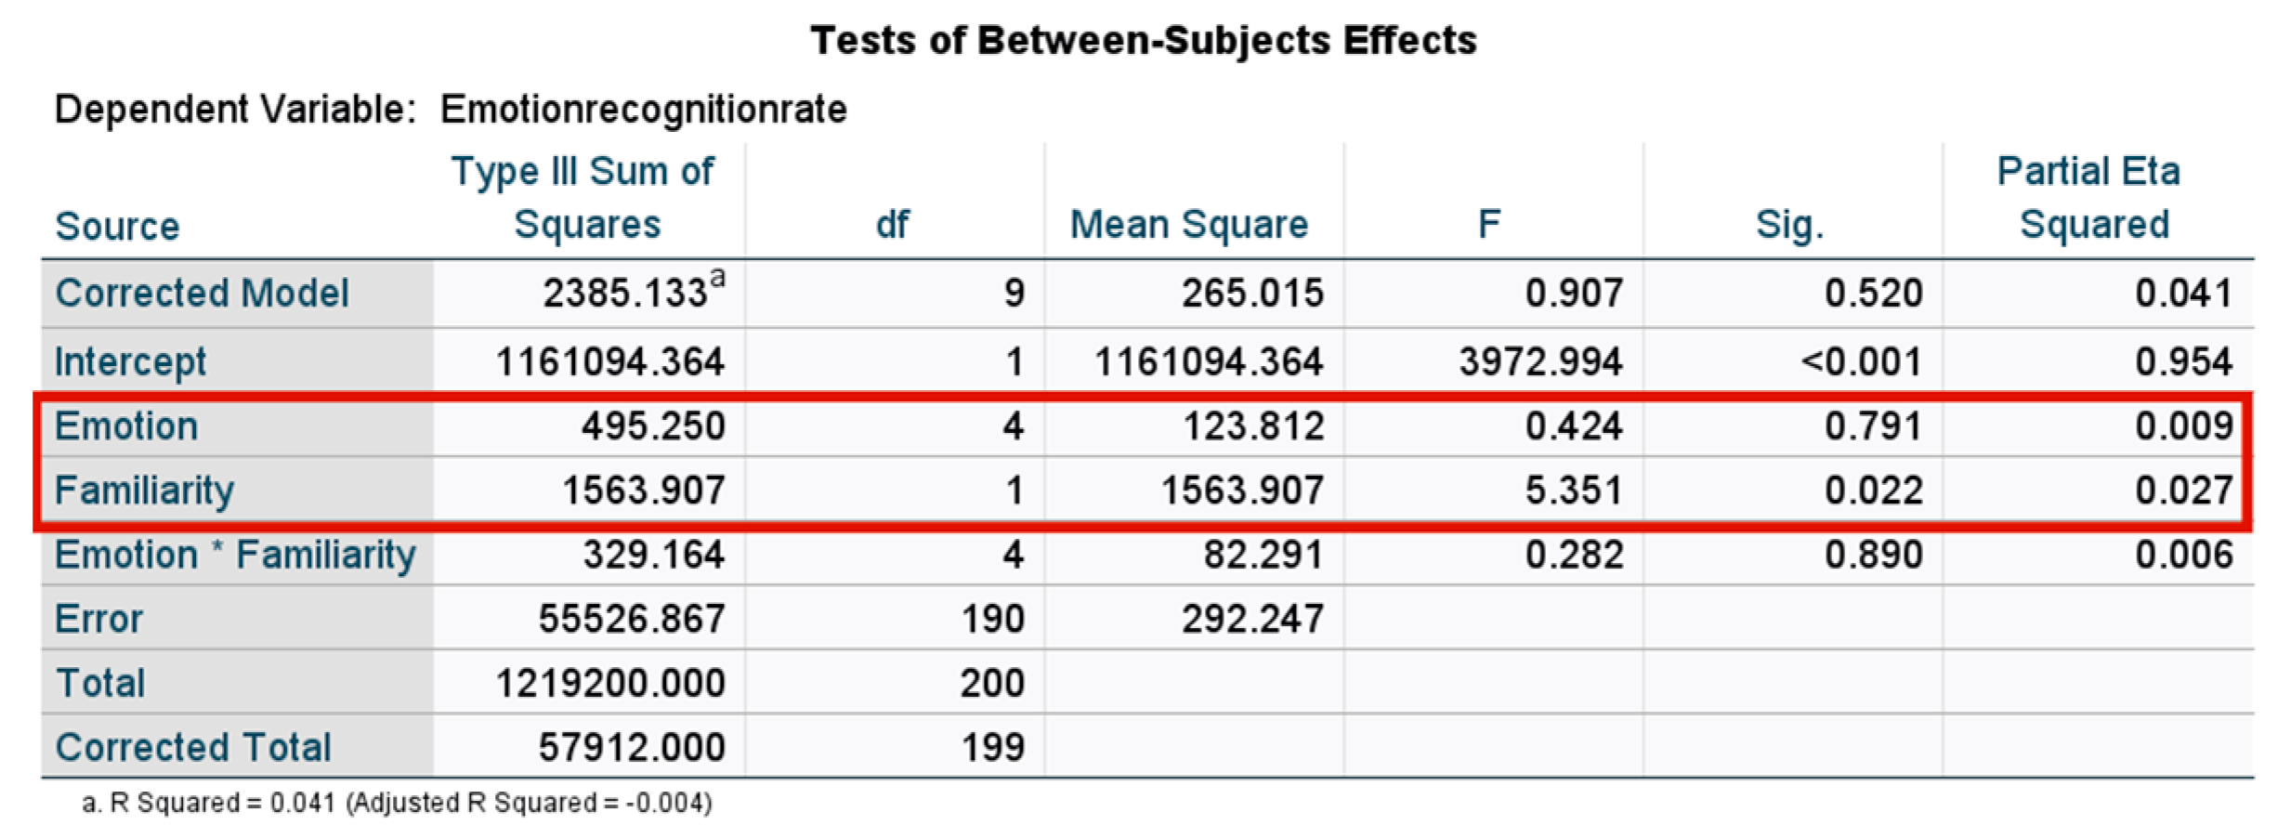Click the 'Emotion' row label
The image size is (2291, 838).
[x=126, y=426]
